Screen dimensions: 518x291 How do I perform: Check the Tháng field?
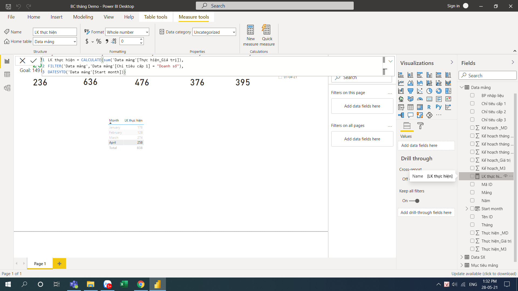[x=472, y=225]
